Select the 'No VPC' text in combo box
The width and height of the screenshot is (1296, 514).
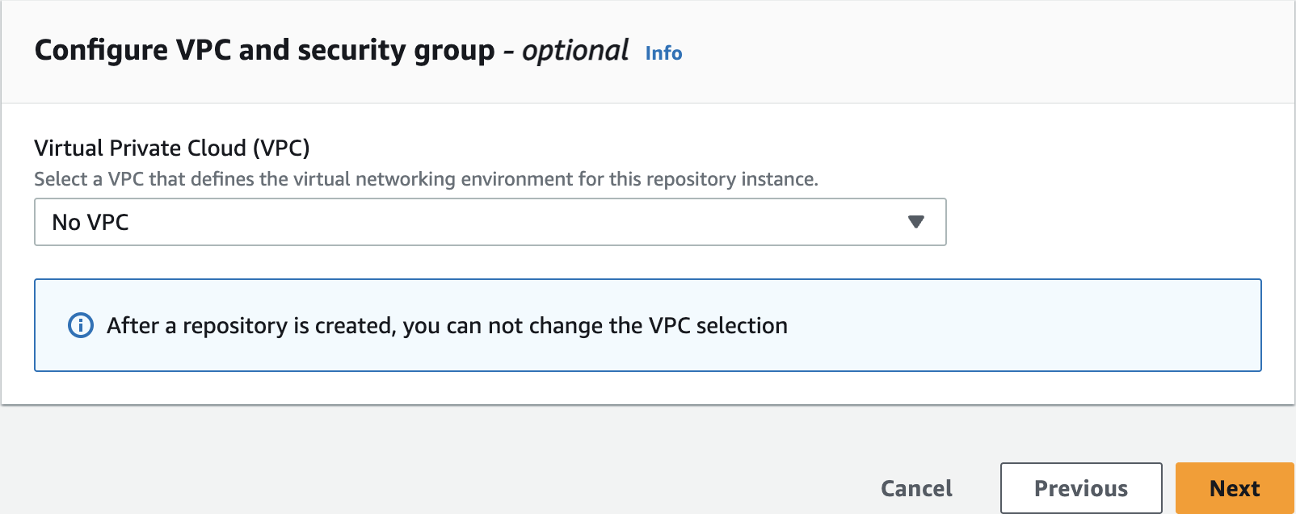click(90, 223)
